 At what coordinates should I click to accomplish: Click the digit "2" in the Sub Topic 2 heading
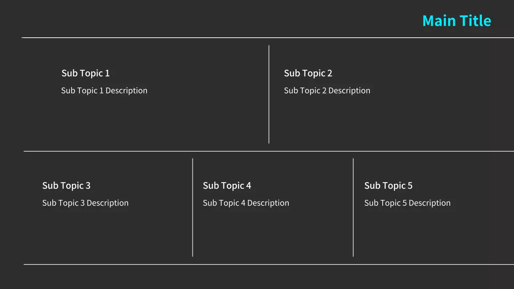point(330,73)
